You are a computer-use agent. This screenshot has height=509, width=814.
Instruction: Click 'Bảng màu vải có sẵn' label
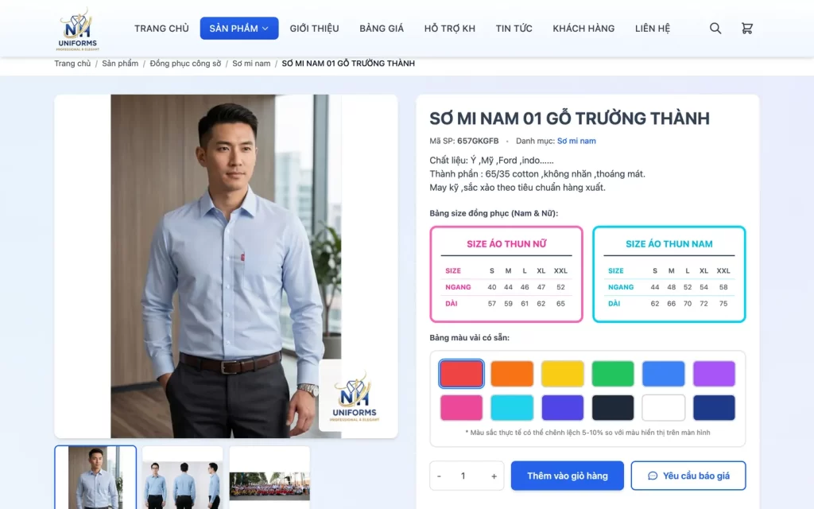(469, 337)
